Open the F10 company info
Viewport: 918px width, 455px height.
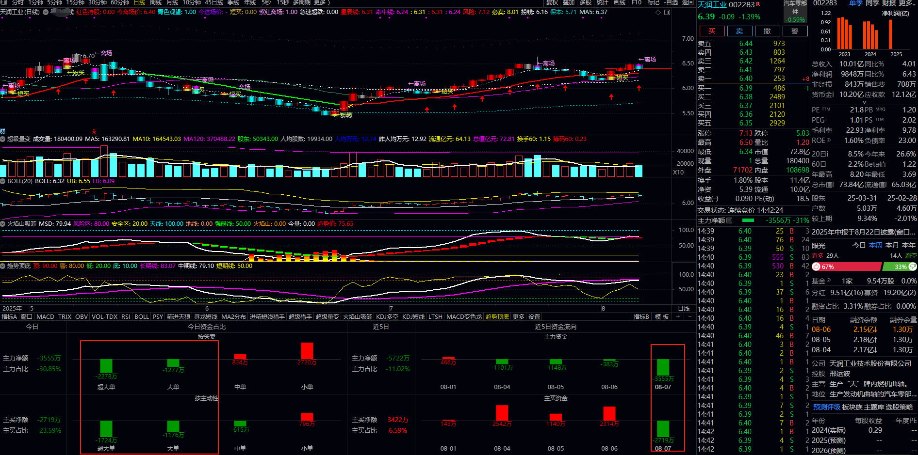pyautogui.click(x=637, y=2)
